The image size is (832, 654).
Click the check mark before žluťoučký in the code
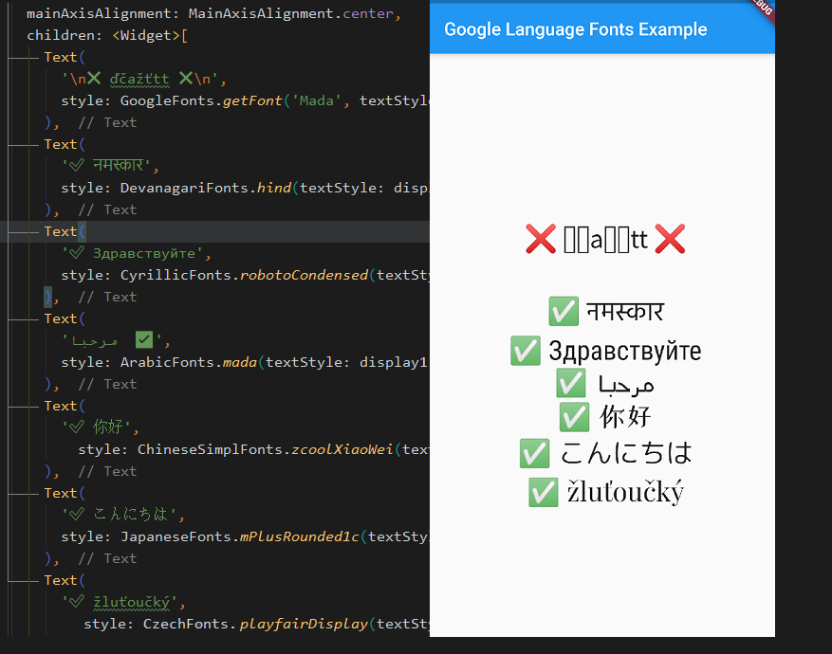(x=77, y=601)
